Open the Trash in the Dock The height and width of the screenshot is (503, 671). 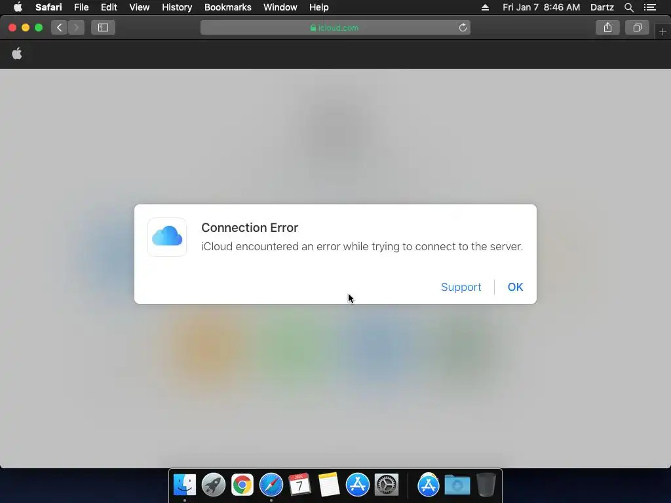point(486,485)
